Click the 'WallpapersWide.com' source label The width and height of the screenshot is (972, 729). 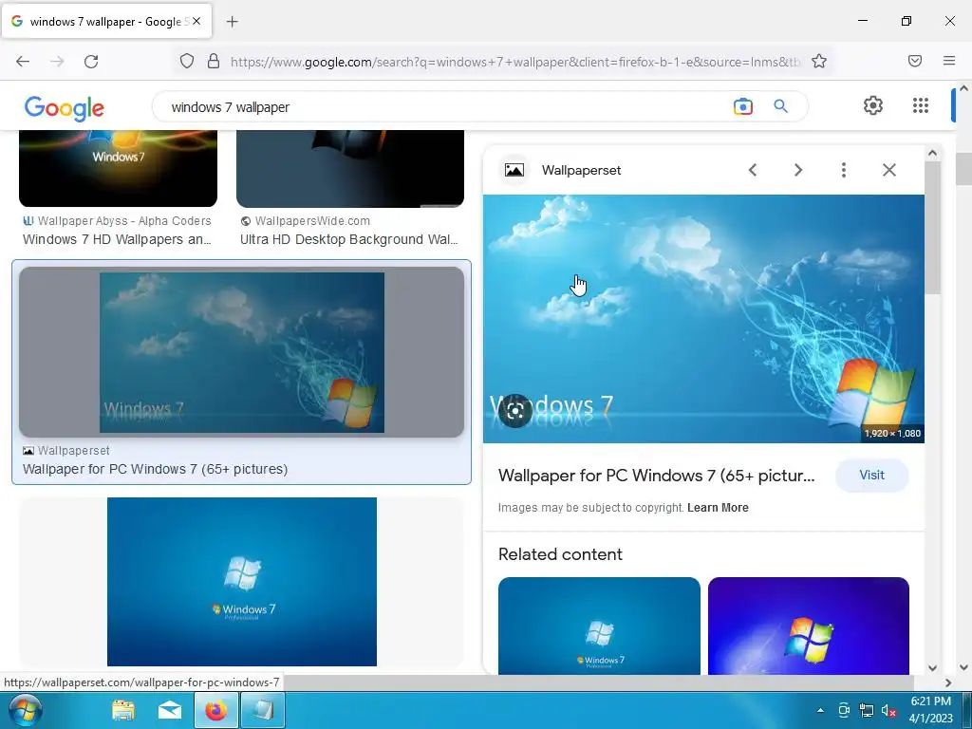tap(312, 220)
